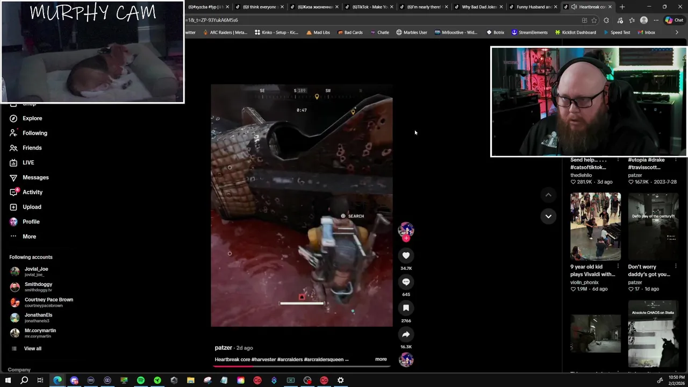Open the spinning sound disc icon
The width and height of the screenshot is (688, 387).
[x=406, y=360]
